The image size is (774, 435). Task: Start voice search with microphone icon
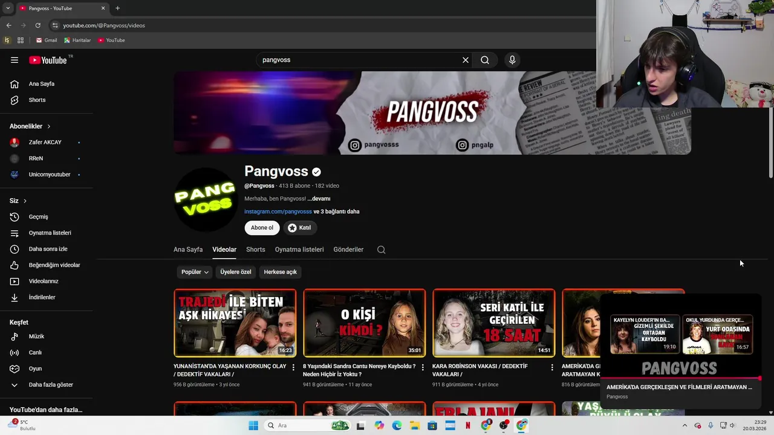tap(512, 60)
